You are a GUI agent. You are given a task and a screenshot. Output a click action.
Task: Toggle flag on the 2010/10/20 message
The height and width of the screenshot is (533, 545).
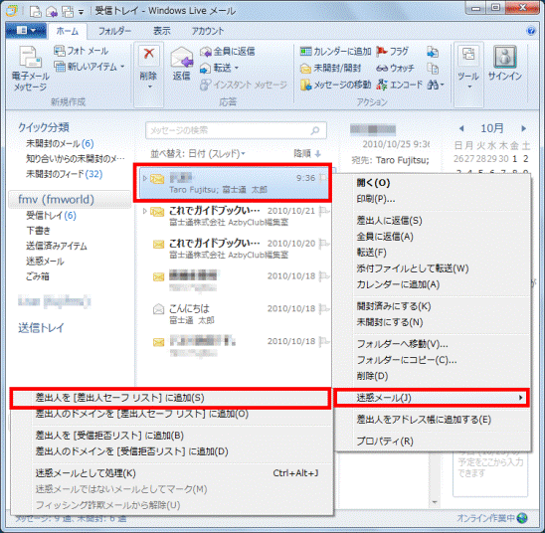[x=324, y=244]
